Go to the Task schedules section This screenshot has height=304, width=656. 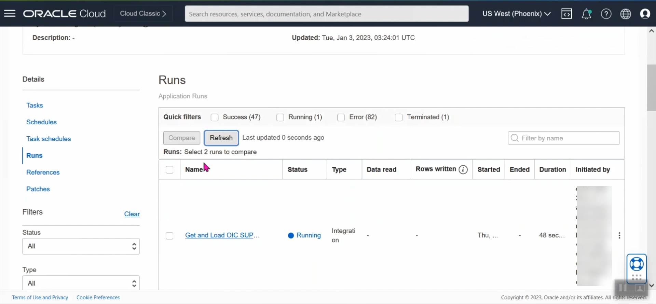pyautogui.click(x=49, y=139)
